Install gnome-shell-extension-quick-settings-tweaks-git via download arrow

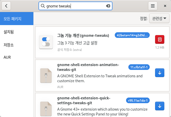160,106
